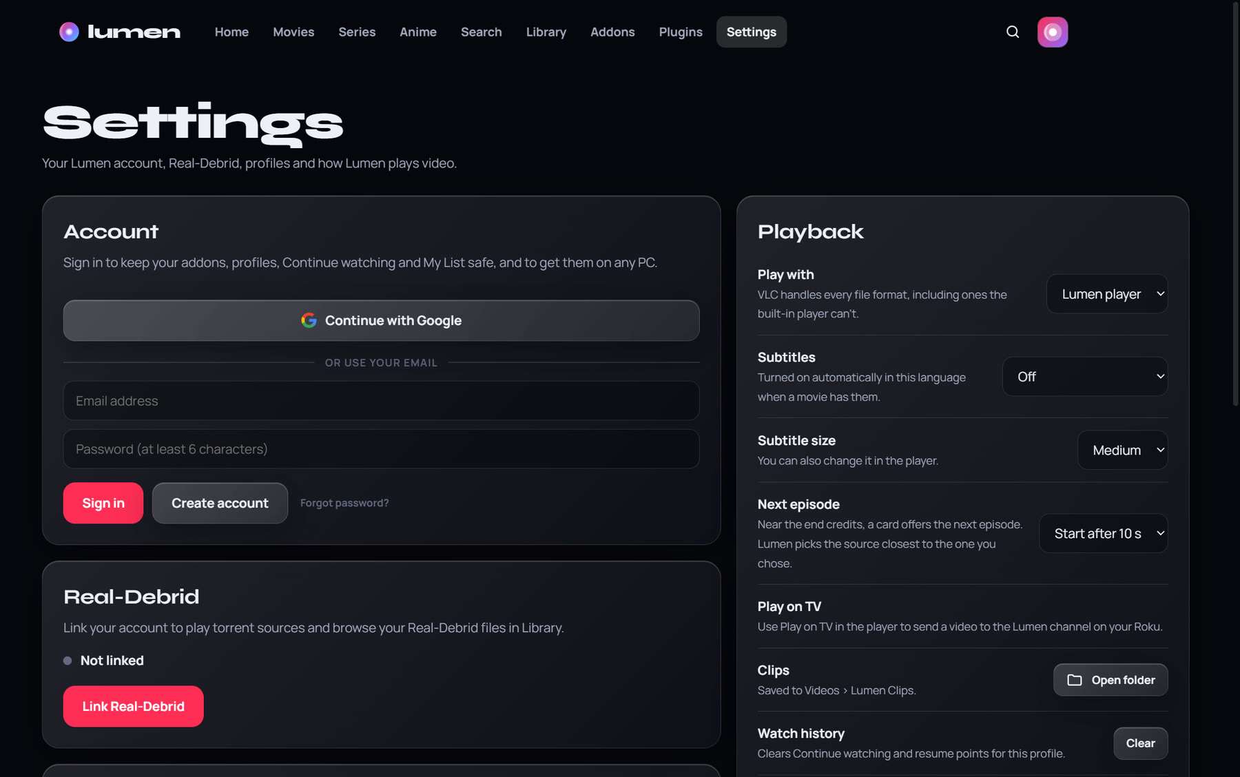Click the folder icon in Open folder
Image resolution: width=1240 pixels, height=777 pixels.
(x=1075, y=680)
